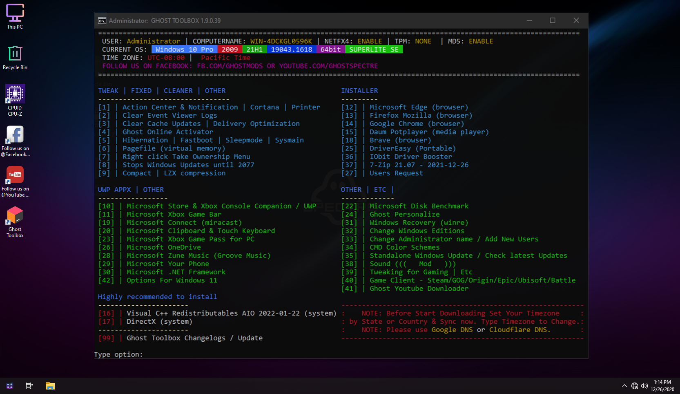This screenshot has height=394, width=680.
Task: Open File Explorer from the taskbar
Action: click(x=50, y=386)
